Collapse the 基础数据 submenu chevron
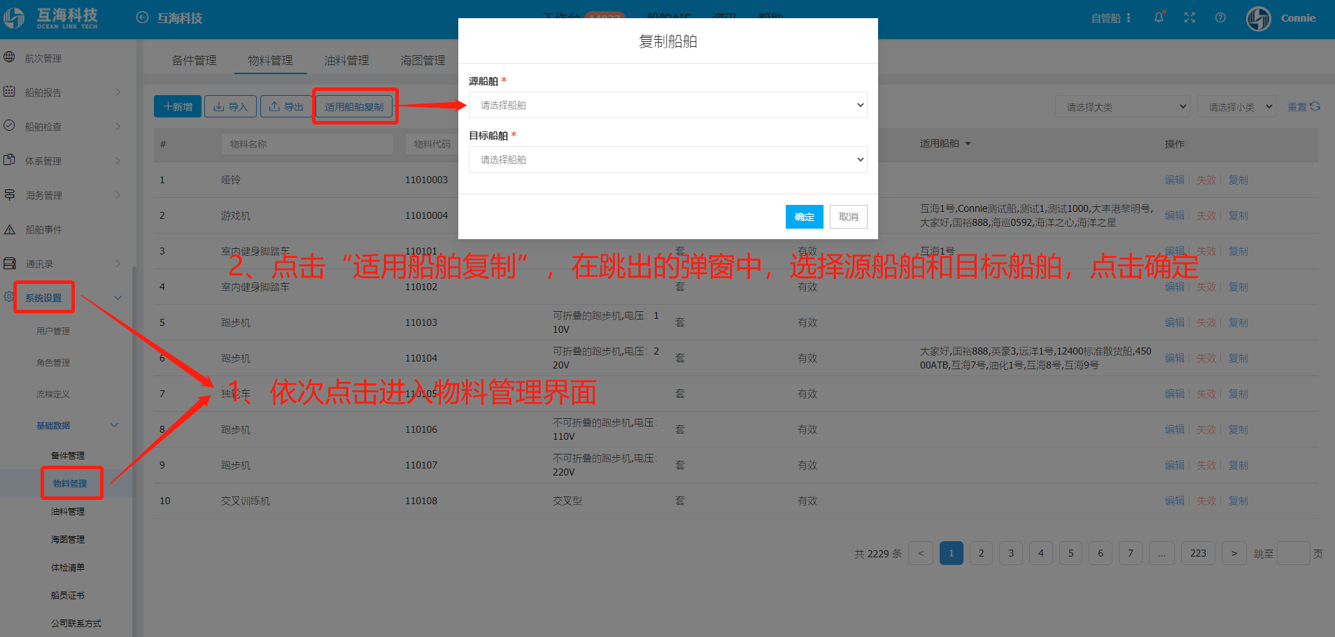The width and height of the screenshot is (1335, 637). click(x=115, y=425)
